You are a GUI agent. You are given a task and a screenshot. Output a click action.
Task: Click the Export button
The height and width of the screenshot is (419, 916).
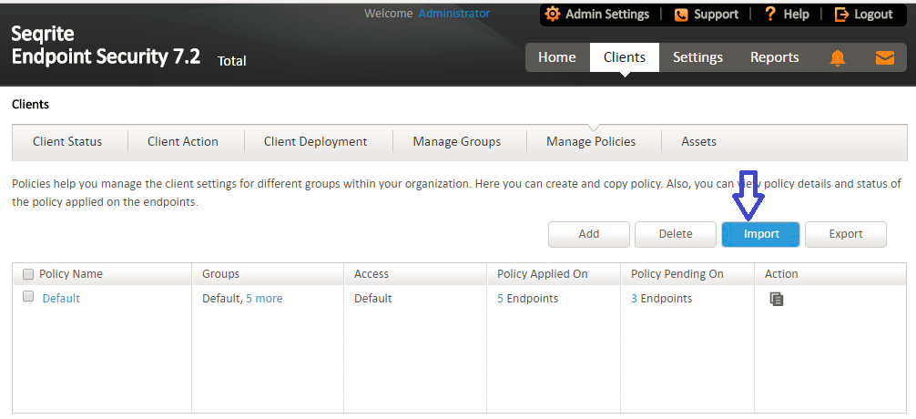coord(845,234)
